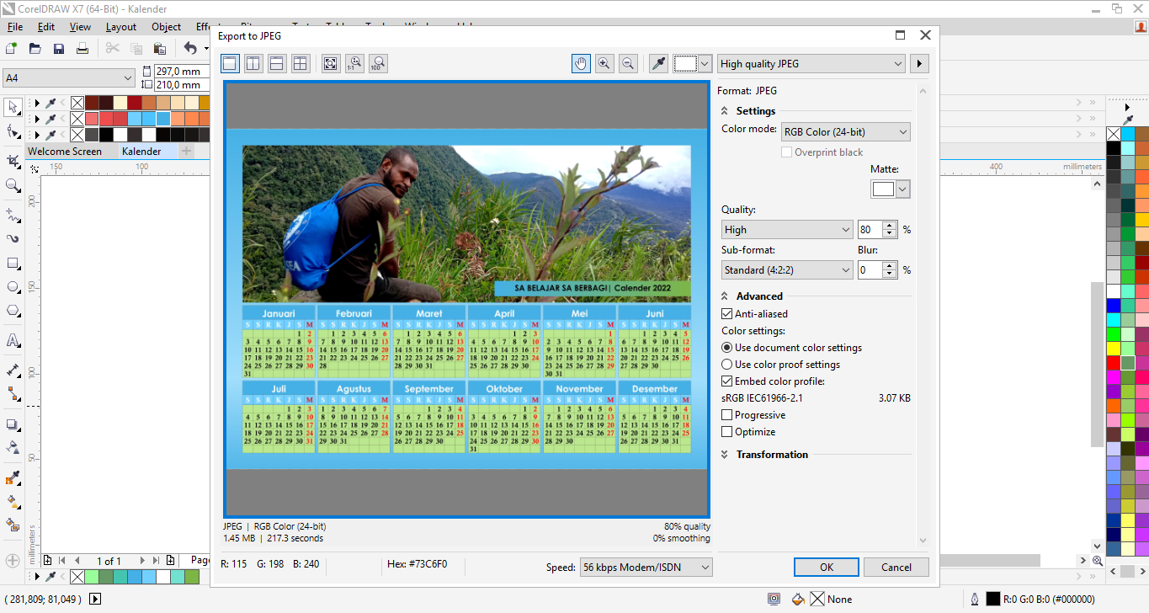This screenshot has width=1149, height=613.
Task: Click the preset options arrow button
Action: tap(919, 63)
